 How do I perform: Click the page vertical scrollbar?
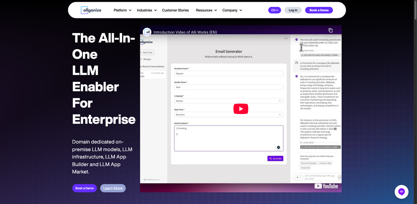415,10
